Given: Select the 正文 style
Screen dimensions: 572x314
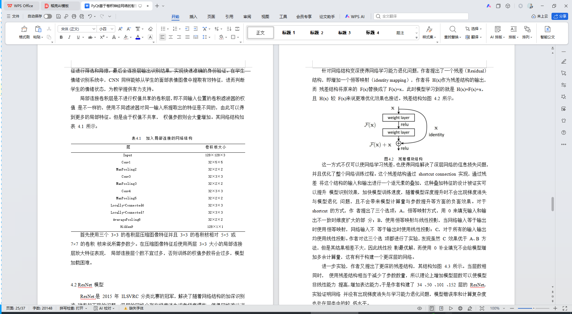Looking at the screenshot, I should coord(261,33).
